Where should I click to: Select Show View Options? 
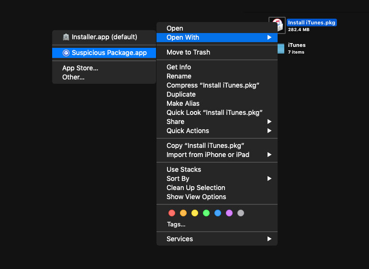[x=217, y=197]
